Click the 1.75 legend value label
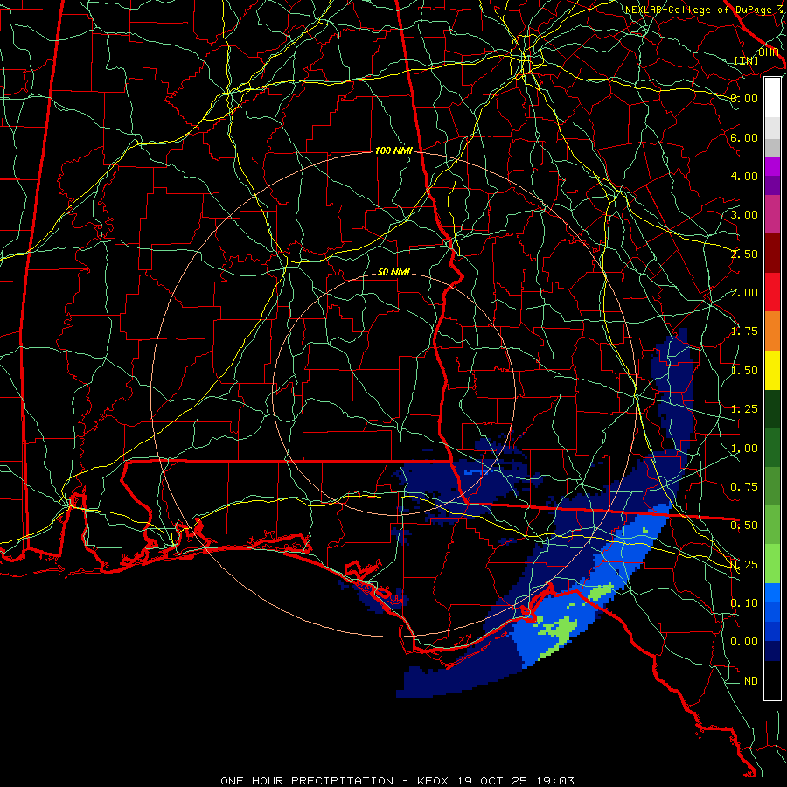 click(x=744, y=331)
